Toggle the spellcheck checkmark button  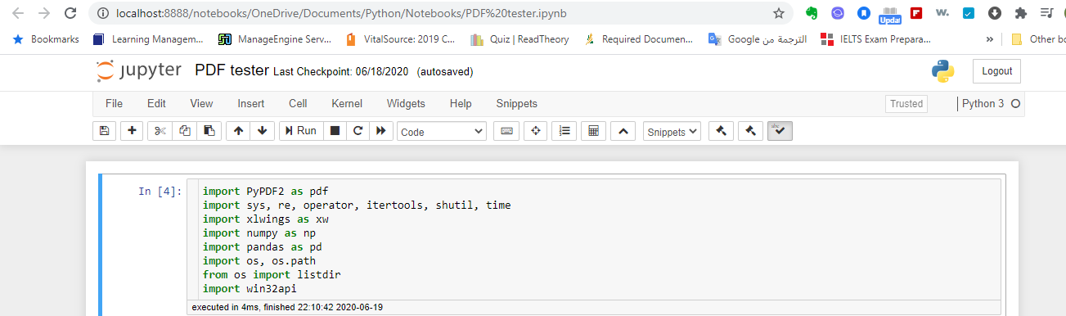click(780, 131)
